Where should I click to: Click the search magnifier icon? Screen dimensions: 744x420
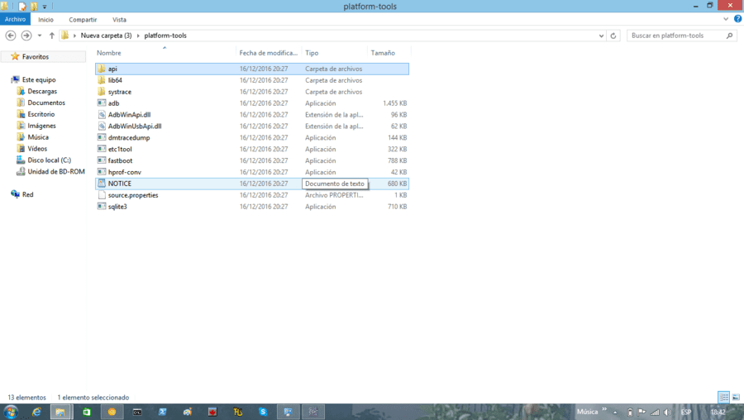[729, 36]
